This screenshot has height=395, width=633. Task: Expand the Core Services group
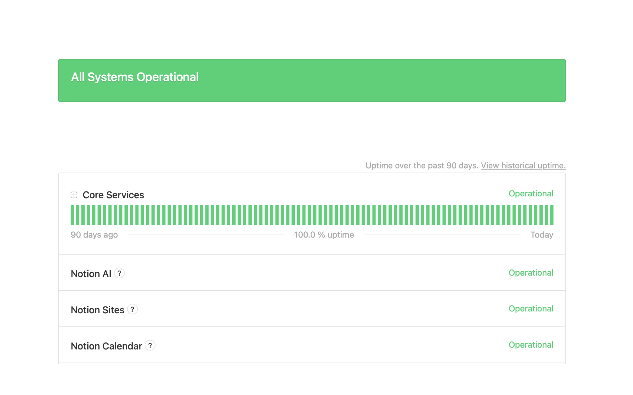[74, 195]
